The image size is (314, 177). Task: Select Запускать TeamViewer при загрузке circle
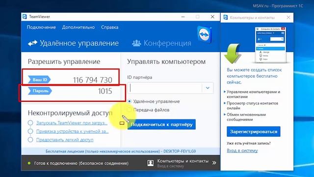30,122
